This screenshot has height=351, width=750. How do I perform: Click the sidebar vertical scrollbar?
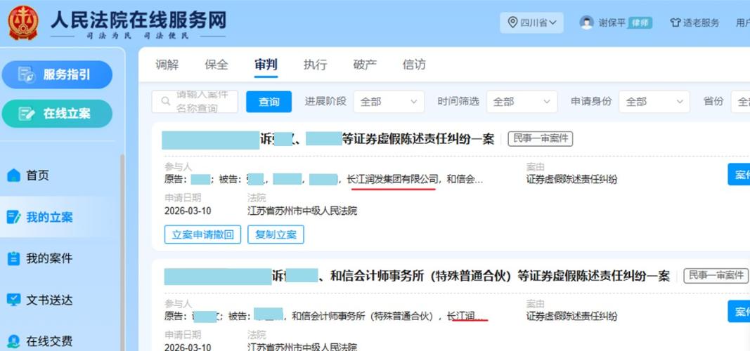pos(122,252)
